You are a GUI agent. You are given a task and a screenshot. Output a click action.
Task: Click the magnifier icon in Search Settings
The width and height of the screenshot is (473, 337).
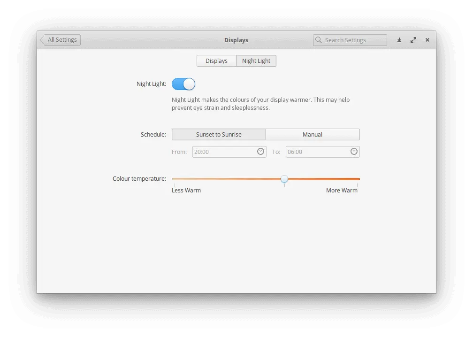pos(319,40)
